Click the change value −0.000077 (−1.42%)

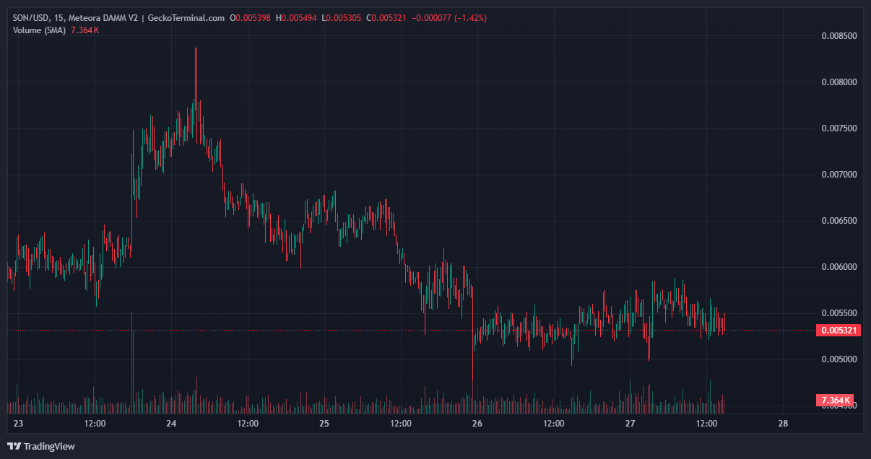click(x=449, y=18)
